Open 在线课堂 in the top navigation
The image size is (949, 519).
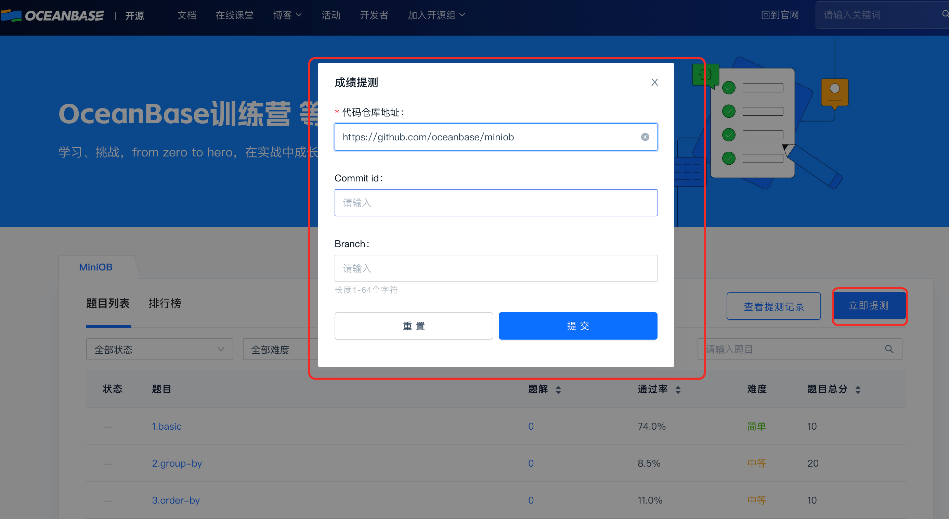click(x=234, y=15)
